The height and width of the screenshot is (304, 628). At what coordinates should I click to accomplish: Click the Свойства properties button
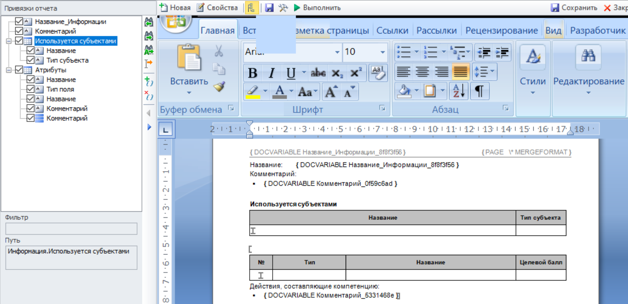(217, 8)
